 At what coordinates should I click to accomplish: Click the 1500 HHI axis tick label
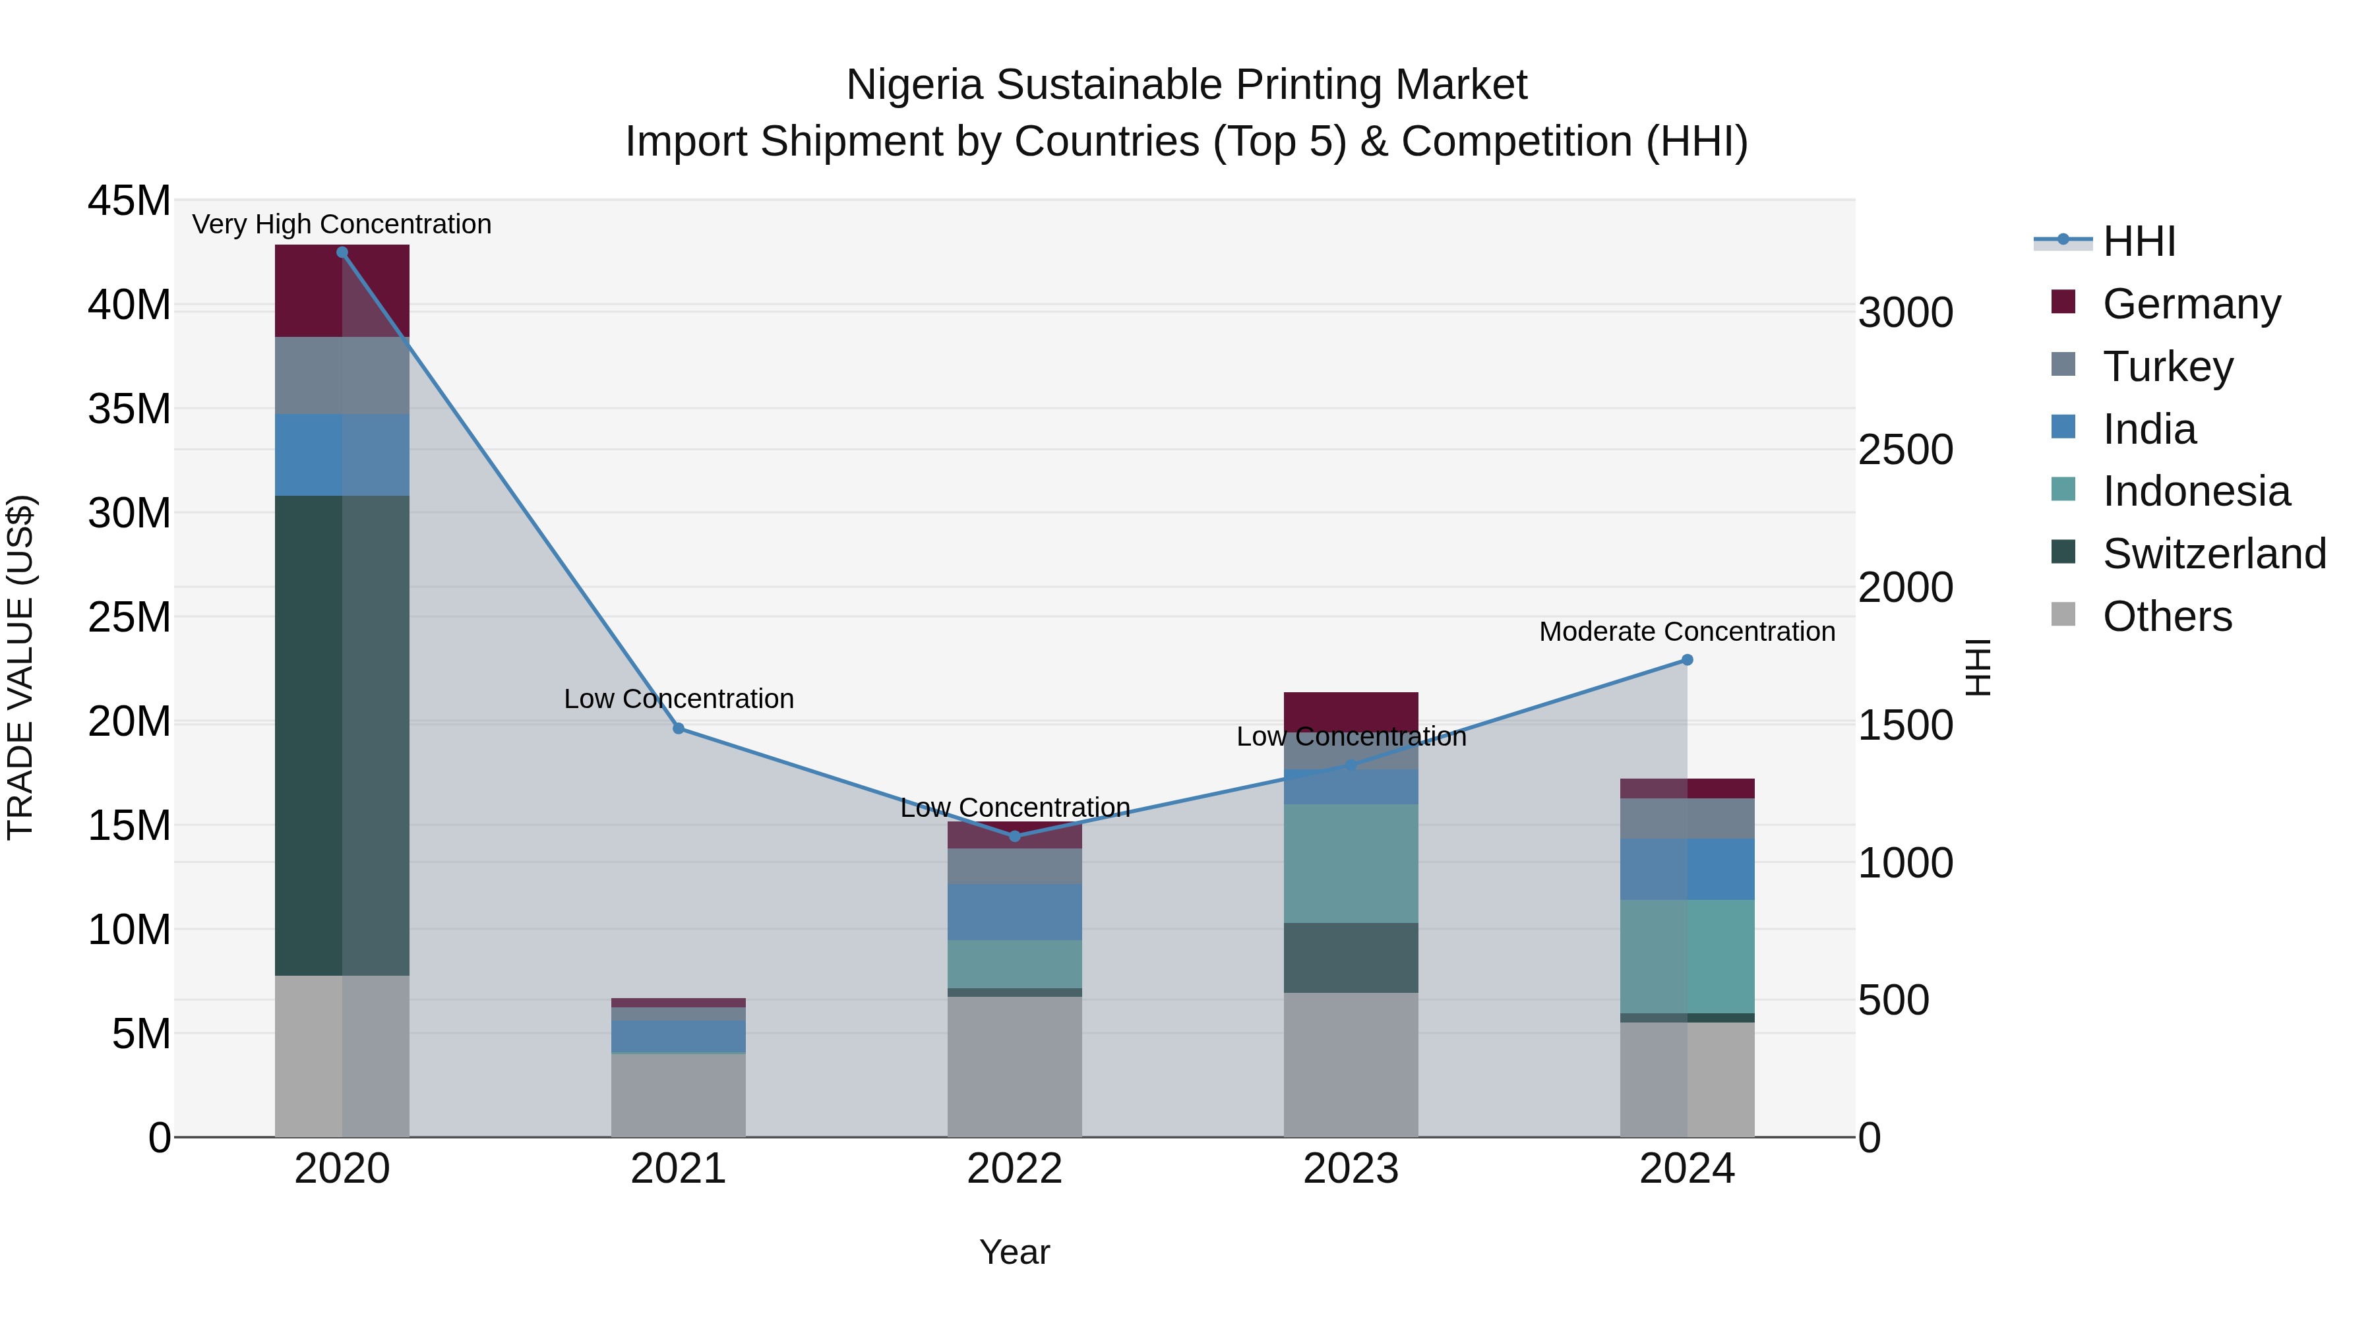1906,725
